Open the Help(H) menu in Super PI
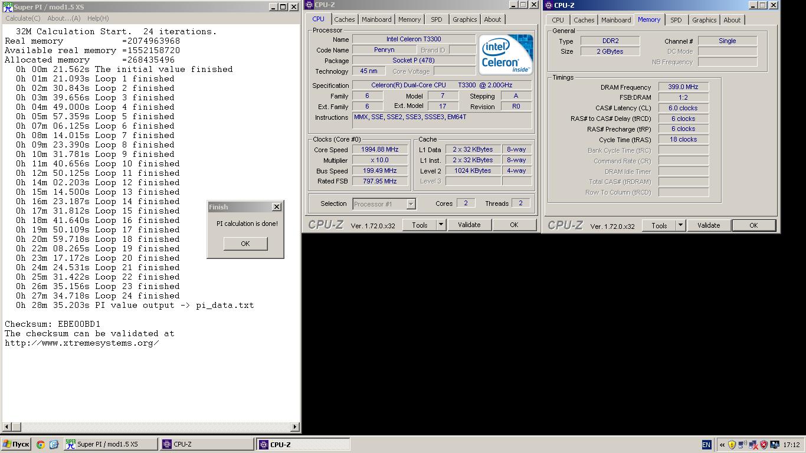 coord(98,18)
